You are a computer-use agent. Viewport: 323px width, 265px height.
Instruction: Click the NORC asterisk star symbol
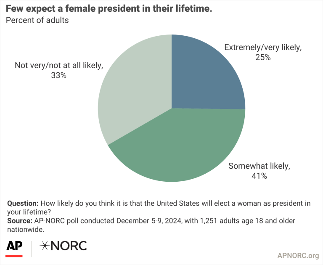point(44,246)
